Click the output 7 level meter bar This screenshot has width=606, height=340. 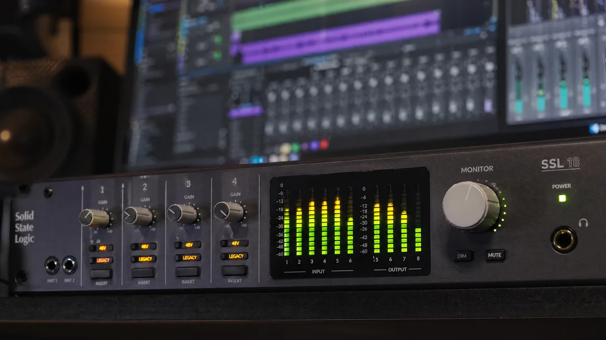pos(404,218)
